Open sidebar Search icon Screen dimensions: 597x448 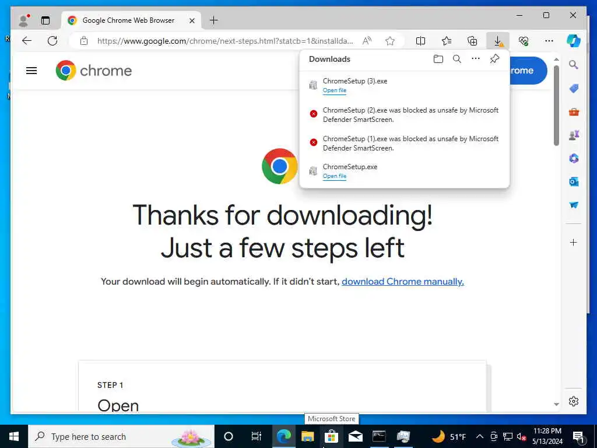574,65
